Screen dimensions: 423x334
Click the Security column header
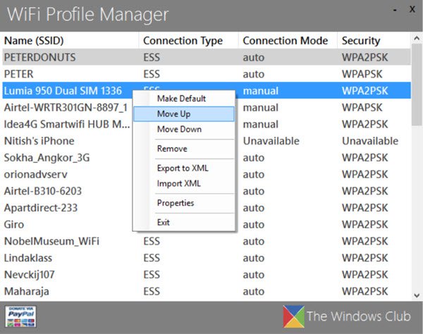point(361,41)
